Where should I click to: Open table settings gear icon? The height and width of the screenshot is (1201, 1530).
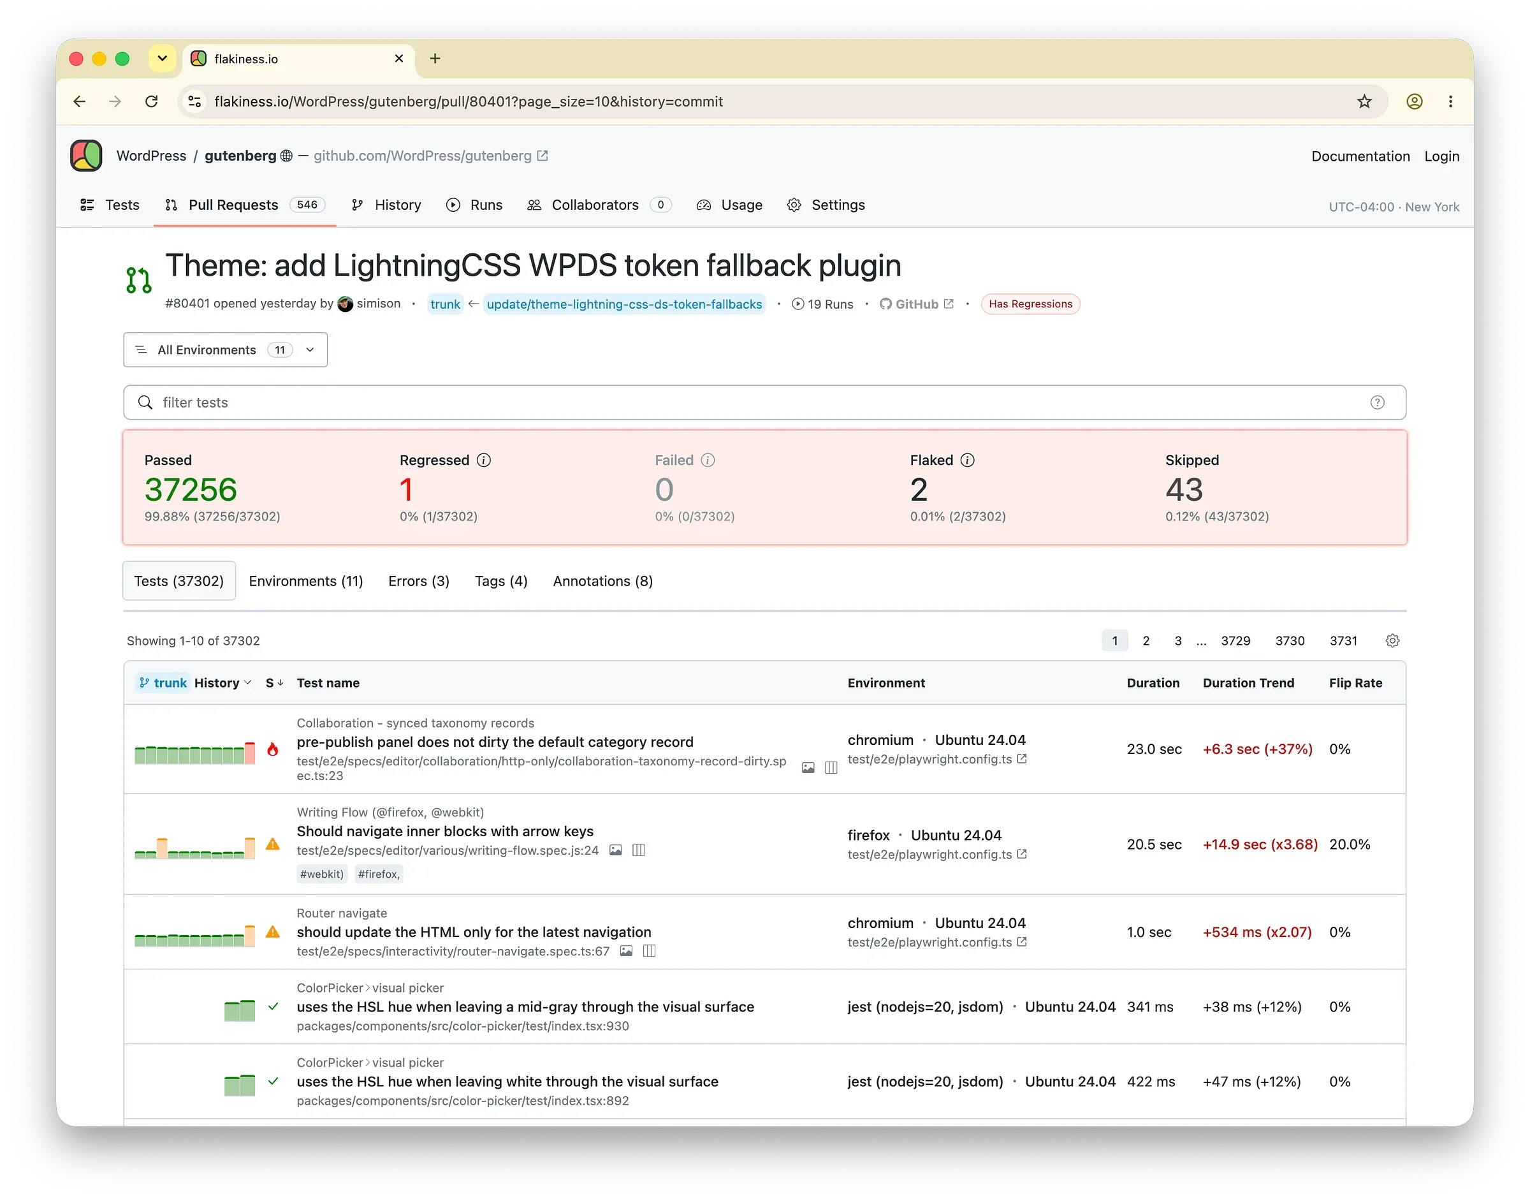[x=1392, y=640]
